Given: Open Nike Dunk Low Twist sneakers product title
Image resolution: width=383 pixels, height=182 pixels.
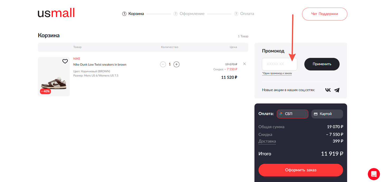Looking at the screenshot, I should [x=100, y=65].
